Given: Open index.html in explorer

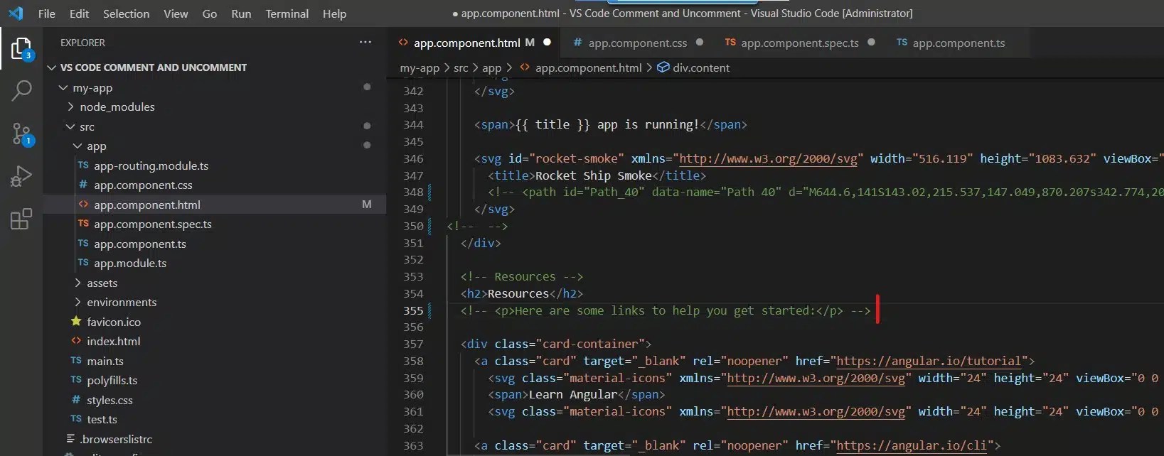Looking at the screenshot, I should [114, 342].
